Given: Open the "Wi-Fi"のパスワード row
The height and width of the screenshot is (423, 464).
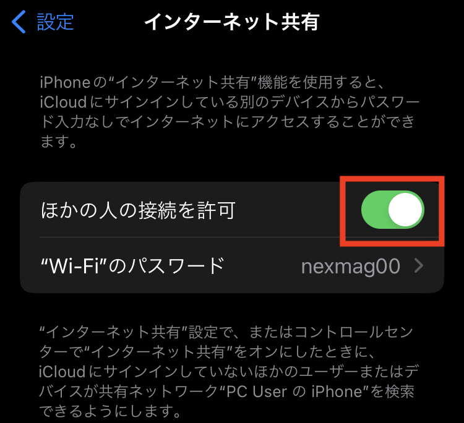Looking at the screenshot, I should 232,265.
